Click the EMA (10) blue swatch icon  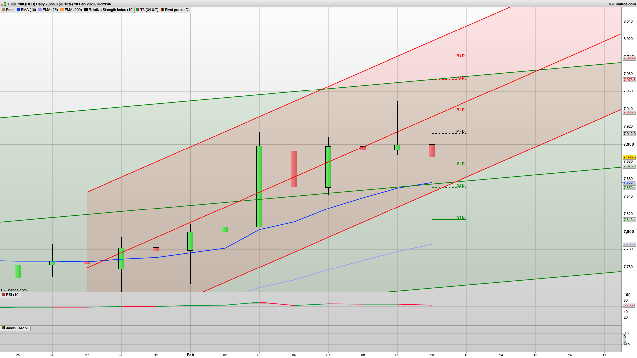[x=19, y=10]
